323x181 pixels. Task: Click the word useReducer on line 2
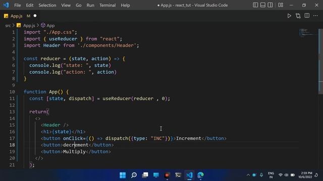pyautogui.click(x=63, y=39)
